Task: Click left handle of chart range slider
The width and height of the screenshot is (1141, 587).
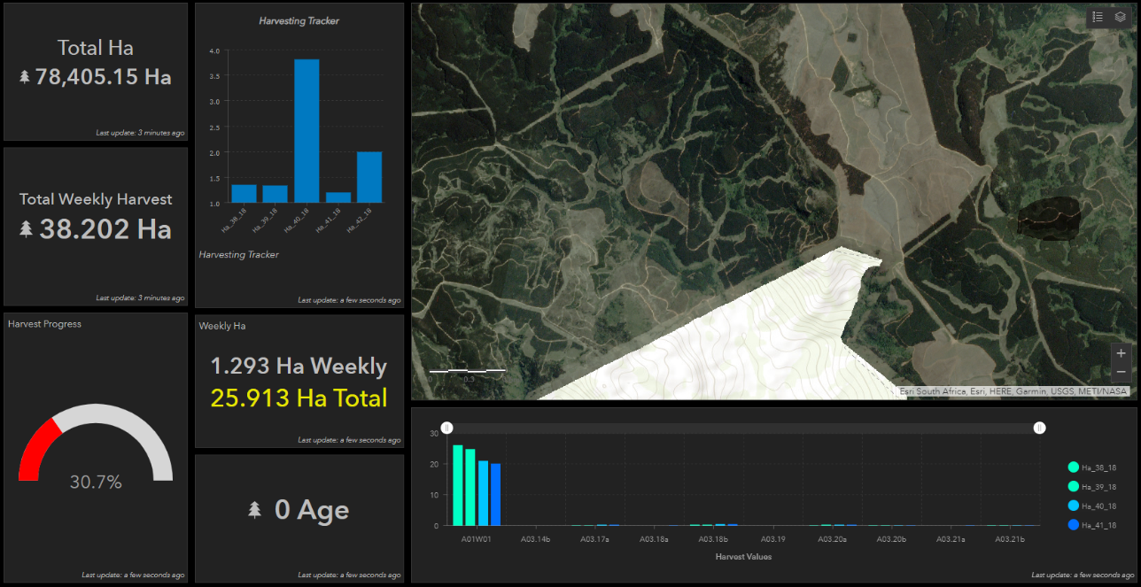Action: tap(447, 429)
